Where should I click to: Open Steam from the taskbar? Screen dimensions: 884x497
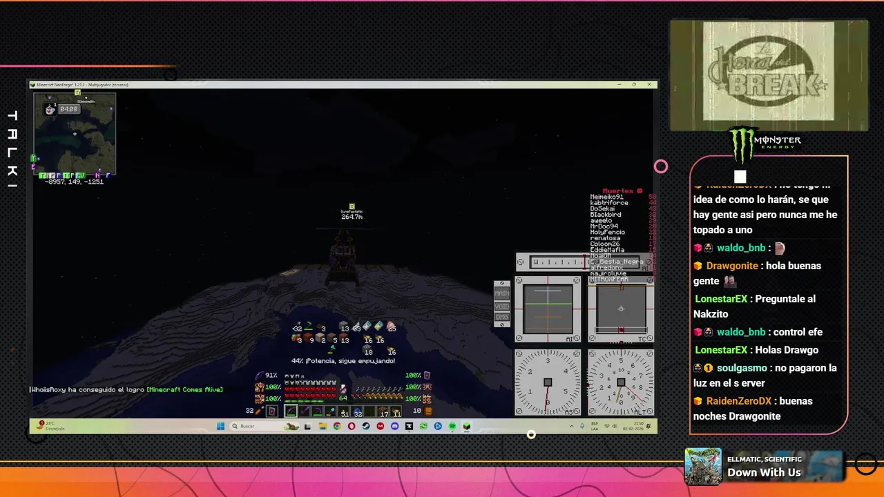(x=366, y=426)
